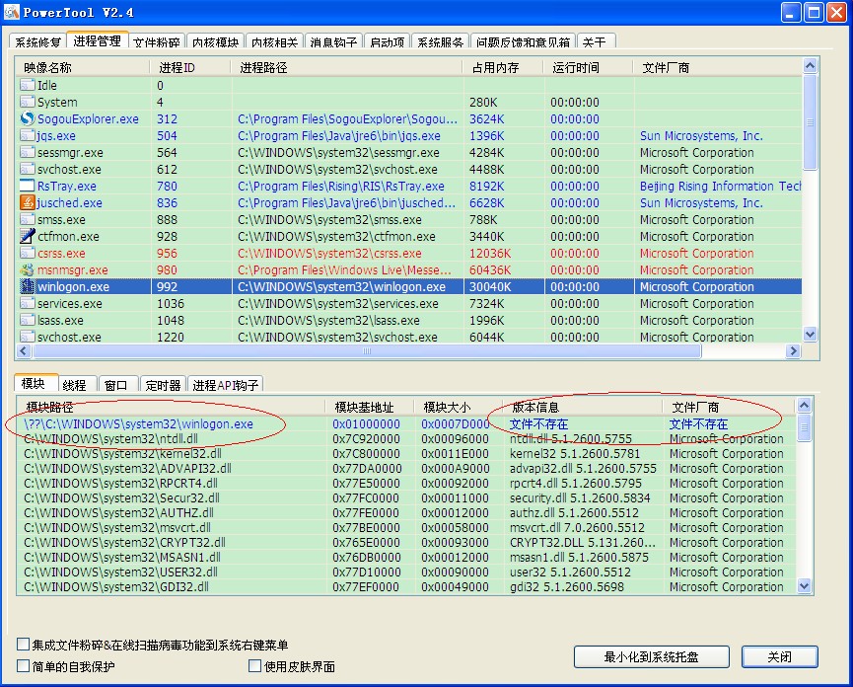Click the ctfmon.exe pen icon
Viewport: 853px width, 687px height.
(x=28, y=236)
